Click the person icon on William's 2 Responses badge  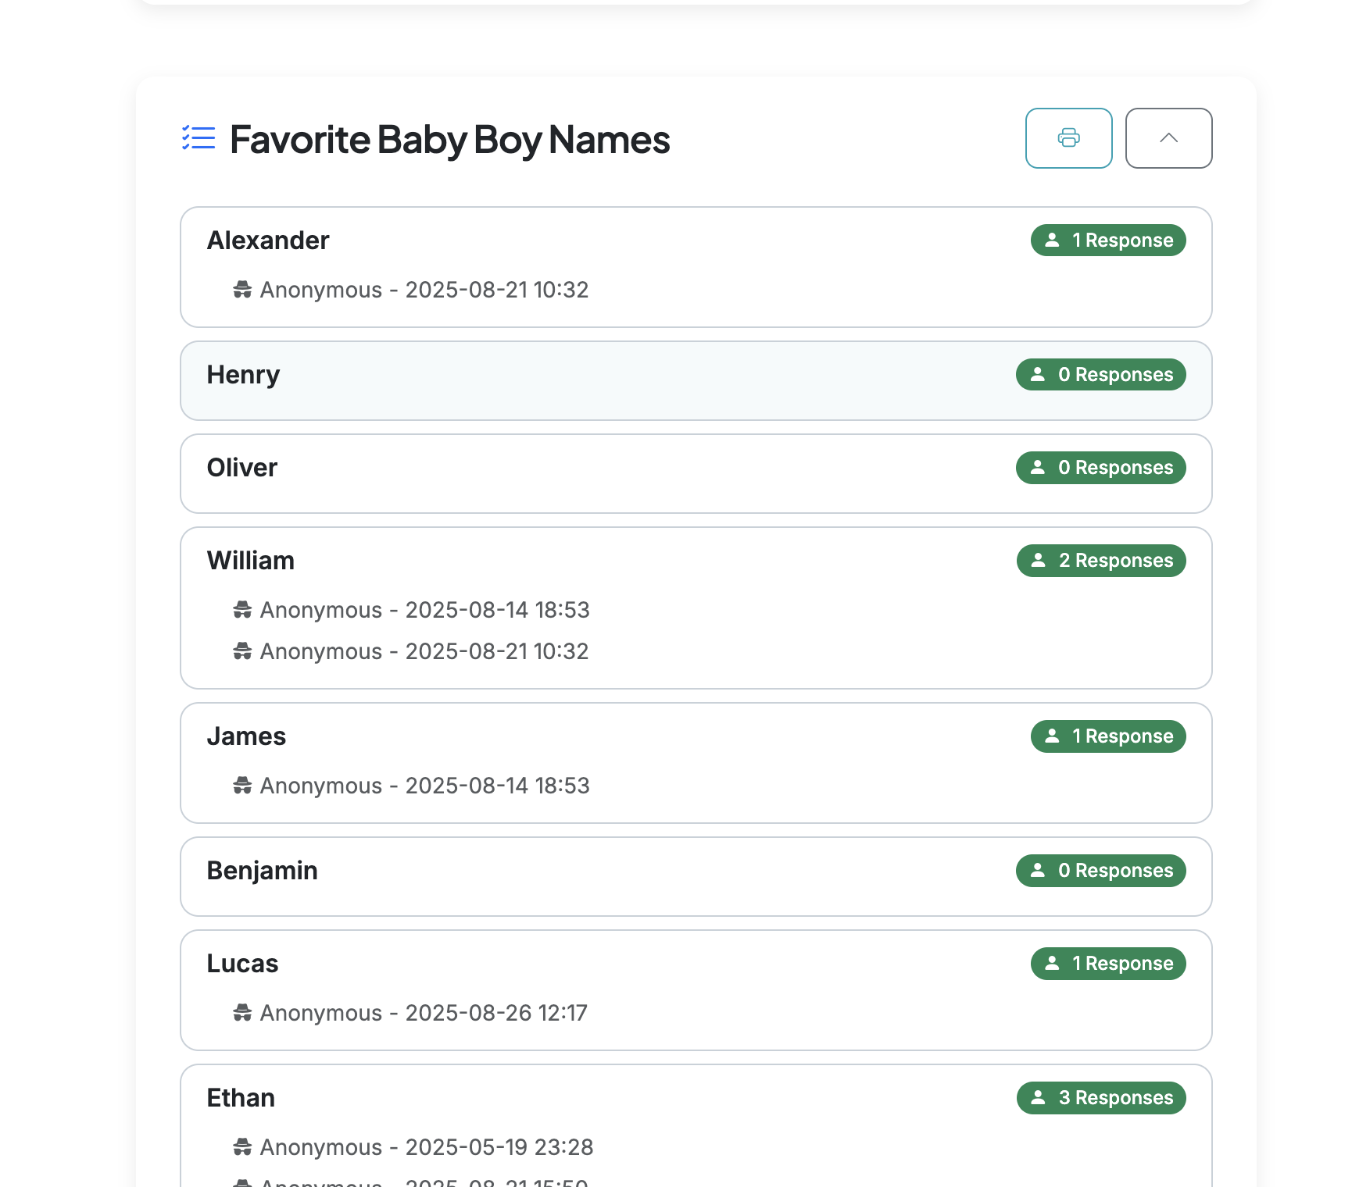[1038, 560]
